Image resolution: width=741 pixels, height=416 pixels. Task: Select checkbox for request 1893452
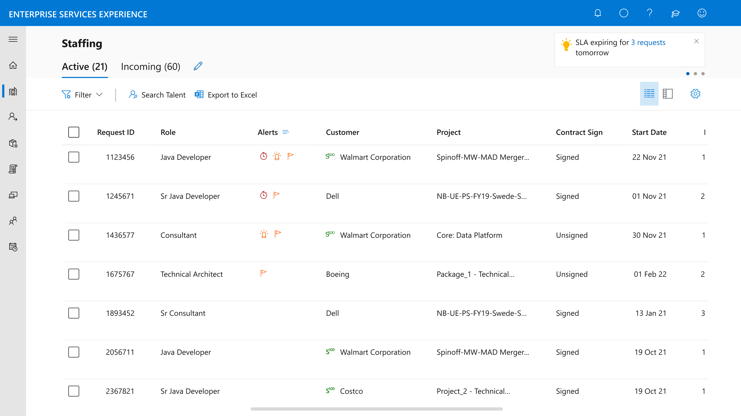point(74,313)
